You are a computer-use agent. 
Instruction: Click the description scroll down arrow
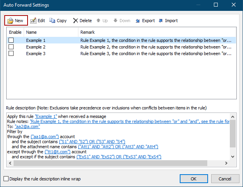coord(233,157)
